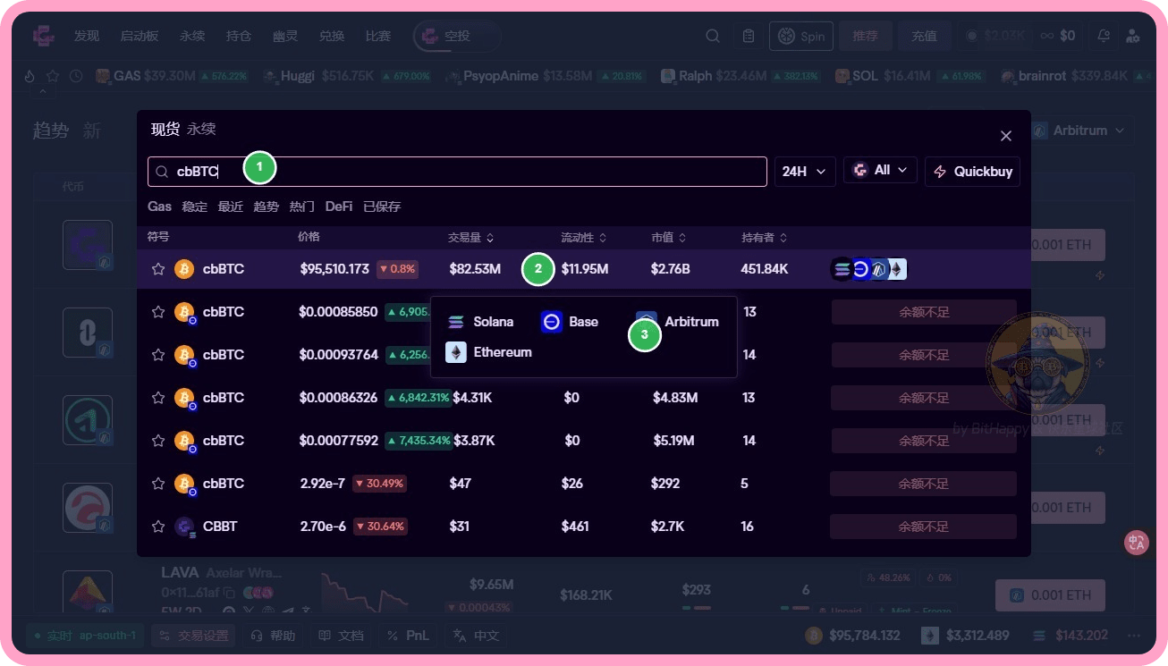Select the 稳定 filter
Screen dimensions: 1168x666
click(194, 207)
